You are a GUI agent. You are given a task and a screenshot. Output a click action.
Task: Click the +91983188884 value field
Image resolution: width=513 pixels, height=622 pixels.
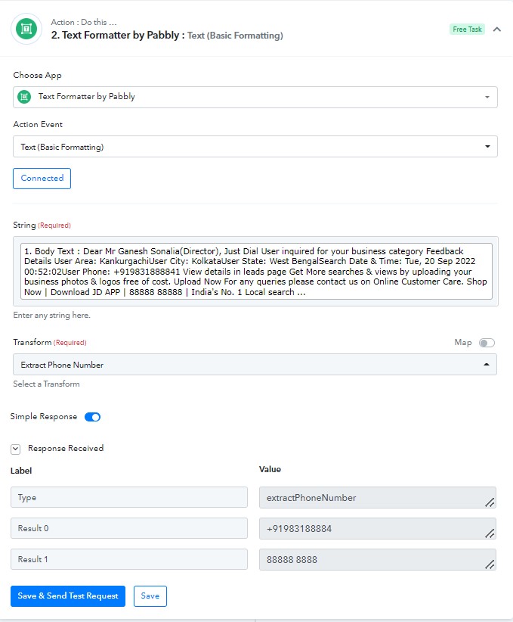point(378,528)
